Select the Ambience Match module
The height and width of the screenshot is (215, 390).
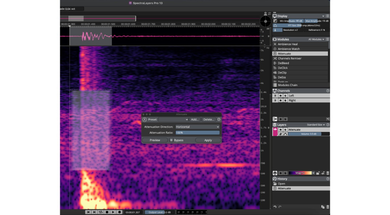click(300, 49)
